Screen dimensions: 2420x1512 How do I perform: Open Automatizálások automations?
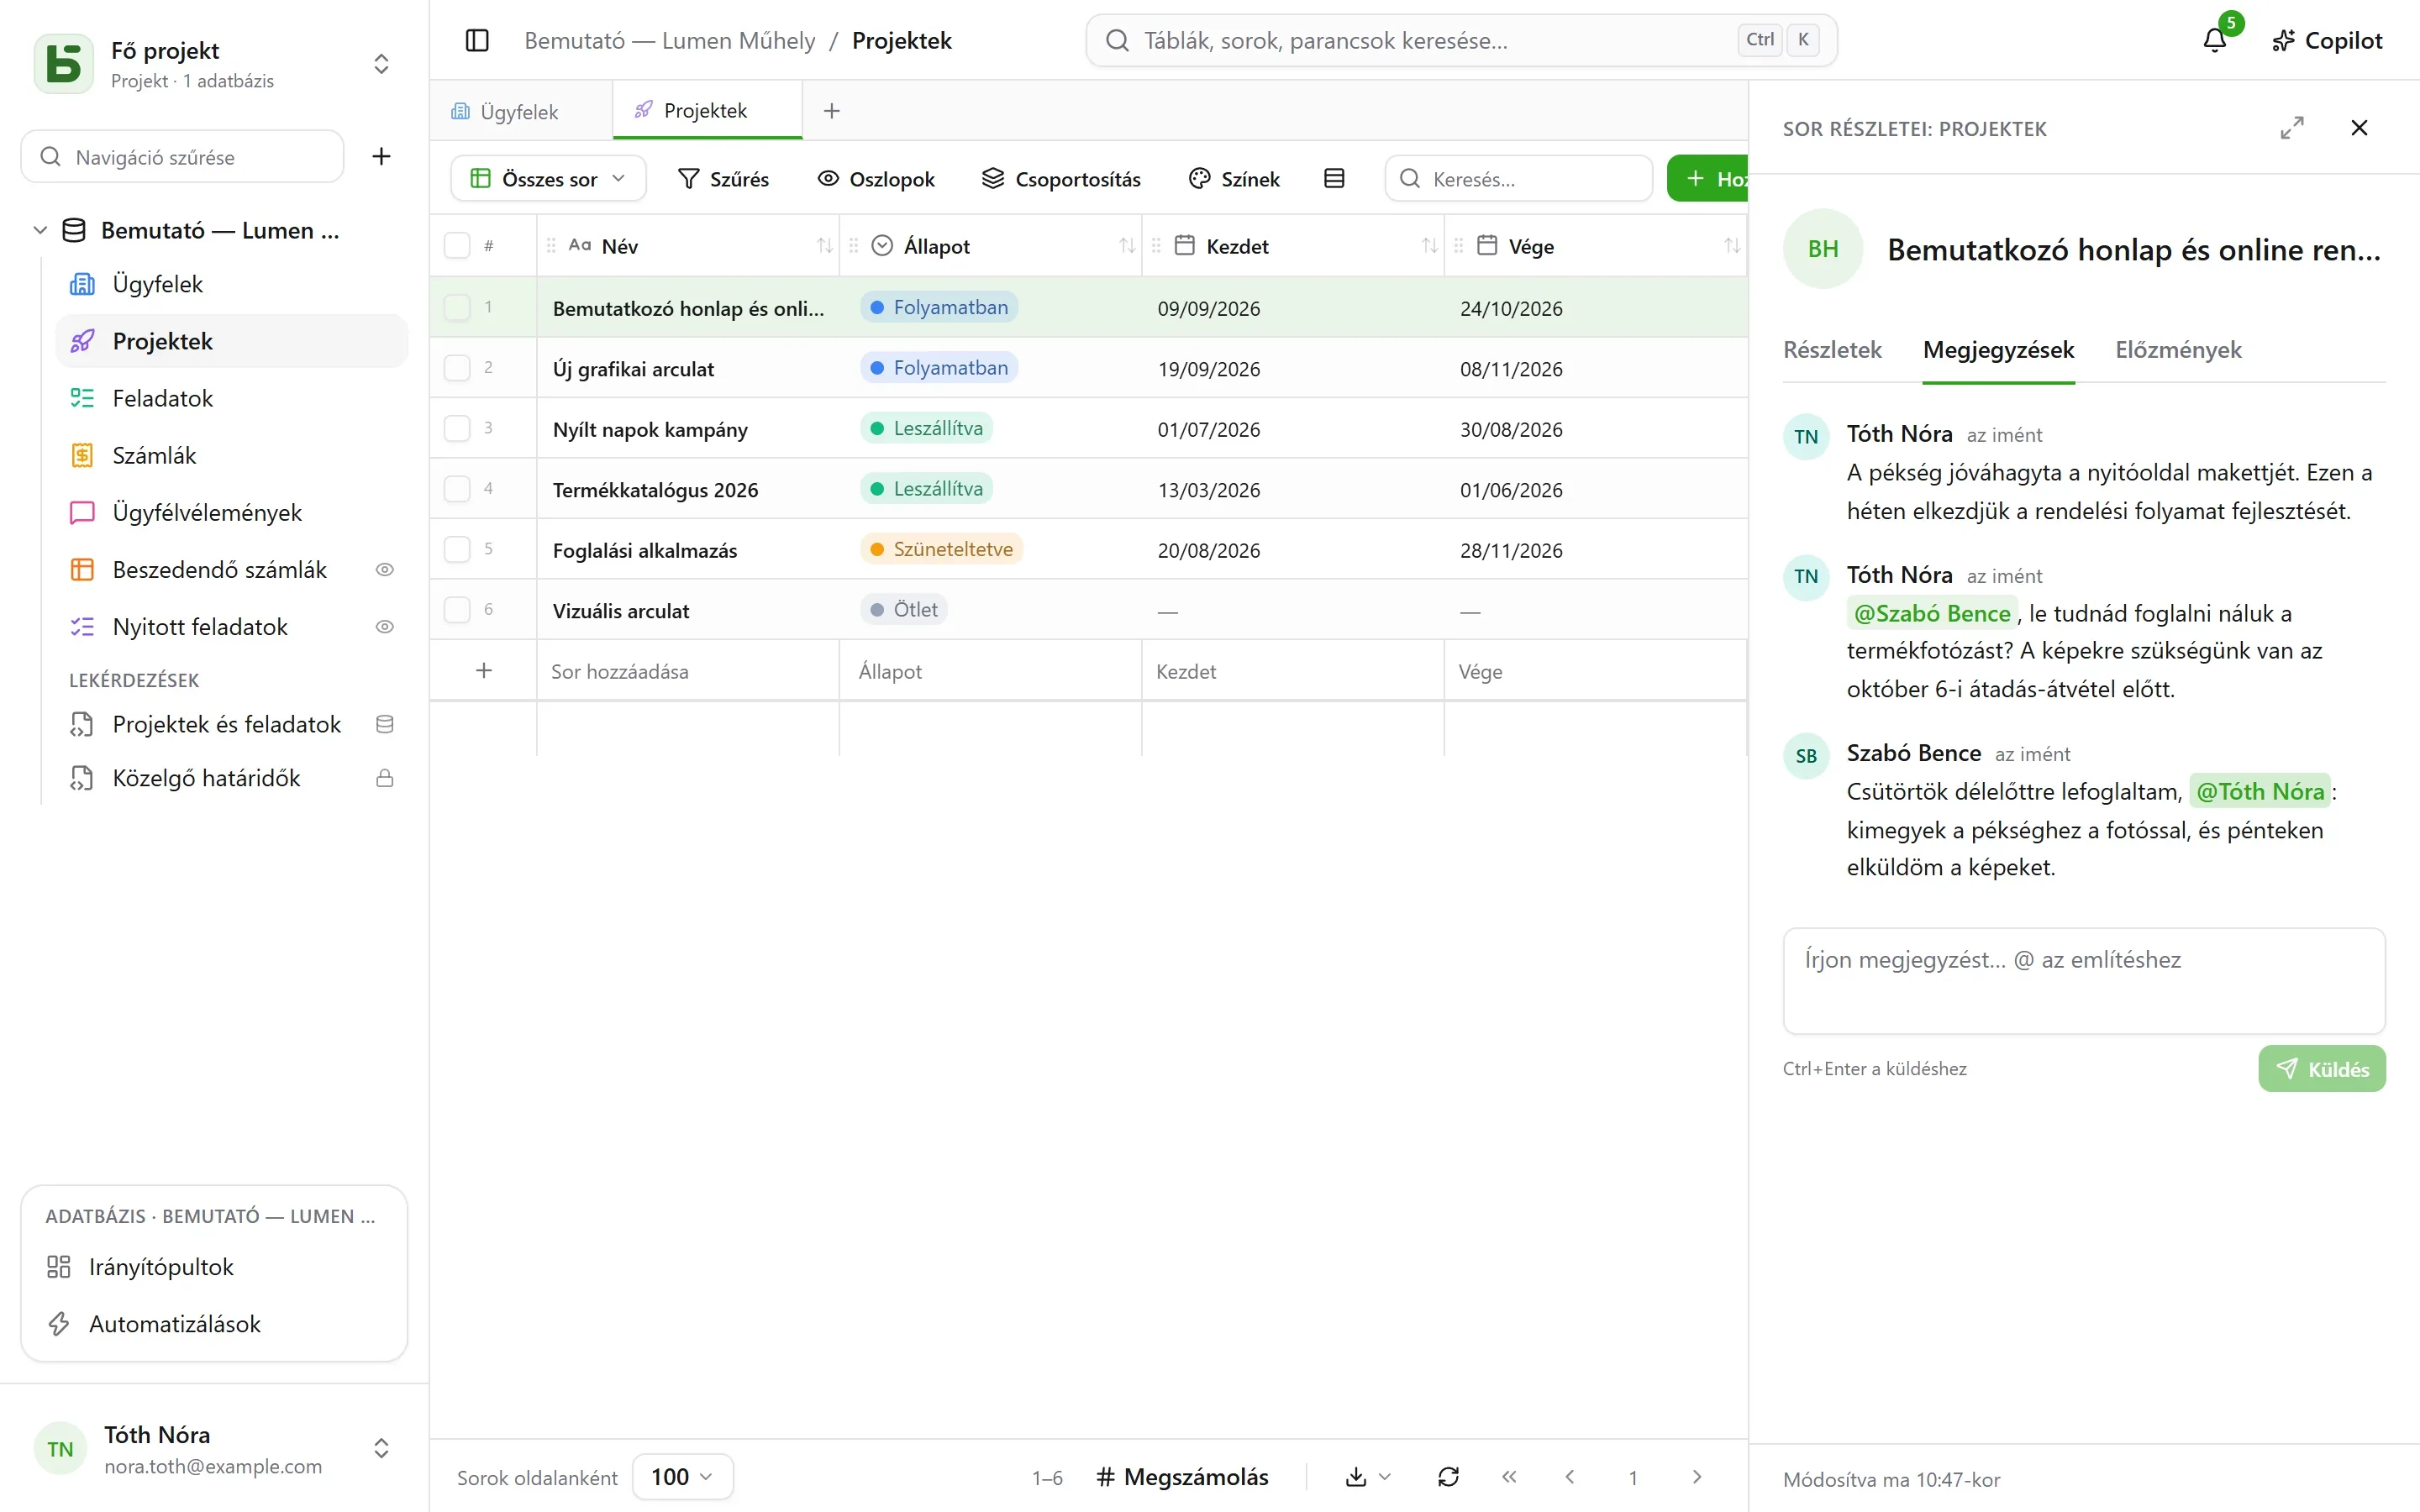(214, 1323)
